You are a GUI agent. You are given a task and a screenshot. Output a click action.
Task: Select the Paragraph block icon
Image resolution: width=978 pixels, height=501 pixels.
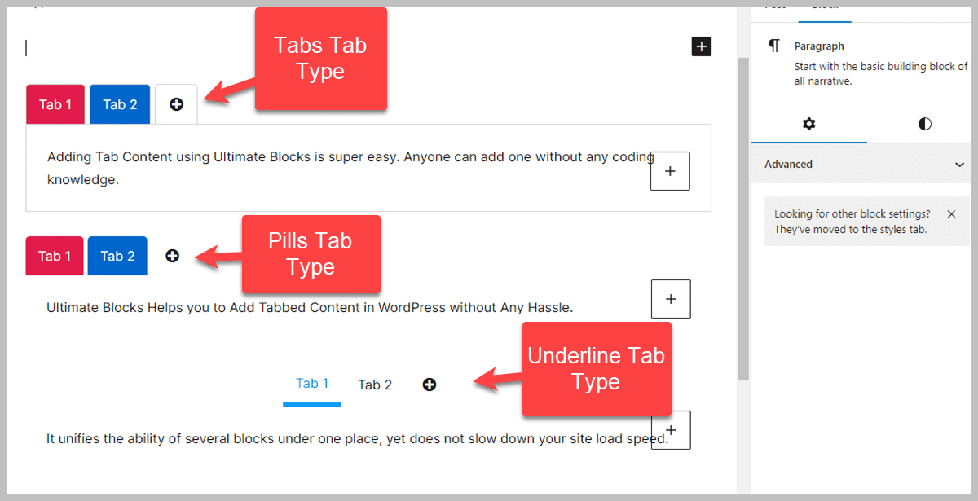click(x=773, y=46)
